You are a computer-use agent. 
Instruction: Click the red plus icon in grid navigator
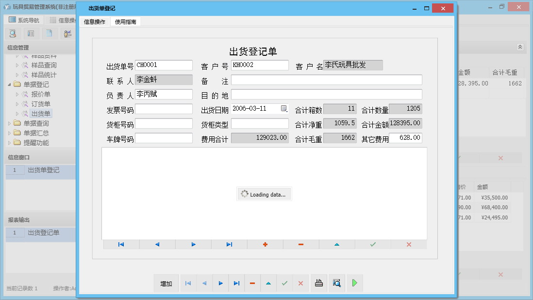click(265, 245)
